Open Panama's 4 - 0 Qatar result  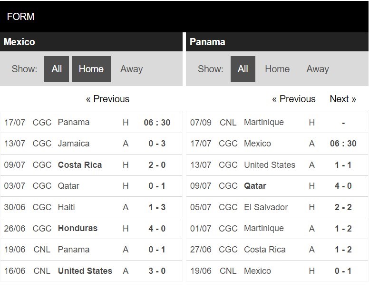point(277,186)
